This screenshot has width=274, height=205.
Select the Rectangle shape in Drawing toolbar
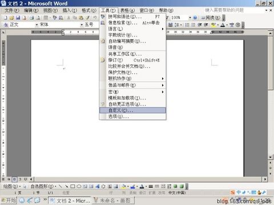72,186
